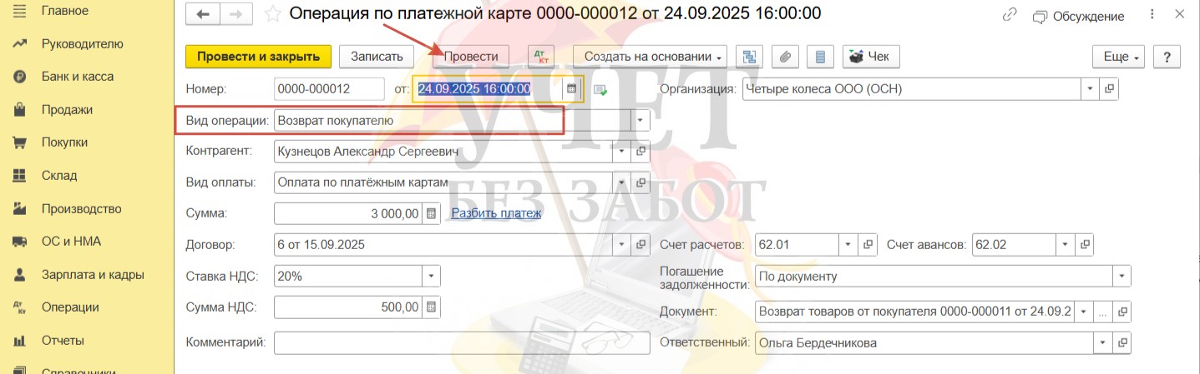1200x374 pixels.
Task: Choose Документ via the ellipsis button
Action: point(1103,312)
